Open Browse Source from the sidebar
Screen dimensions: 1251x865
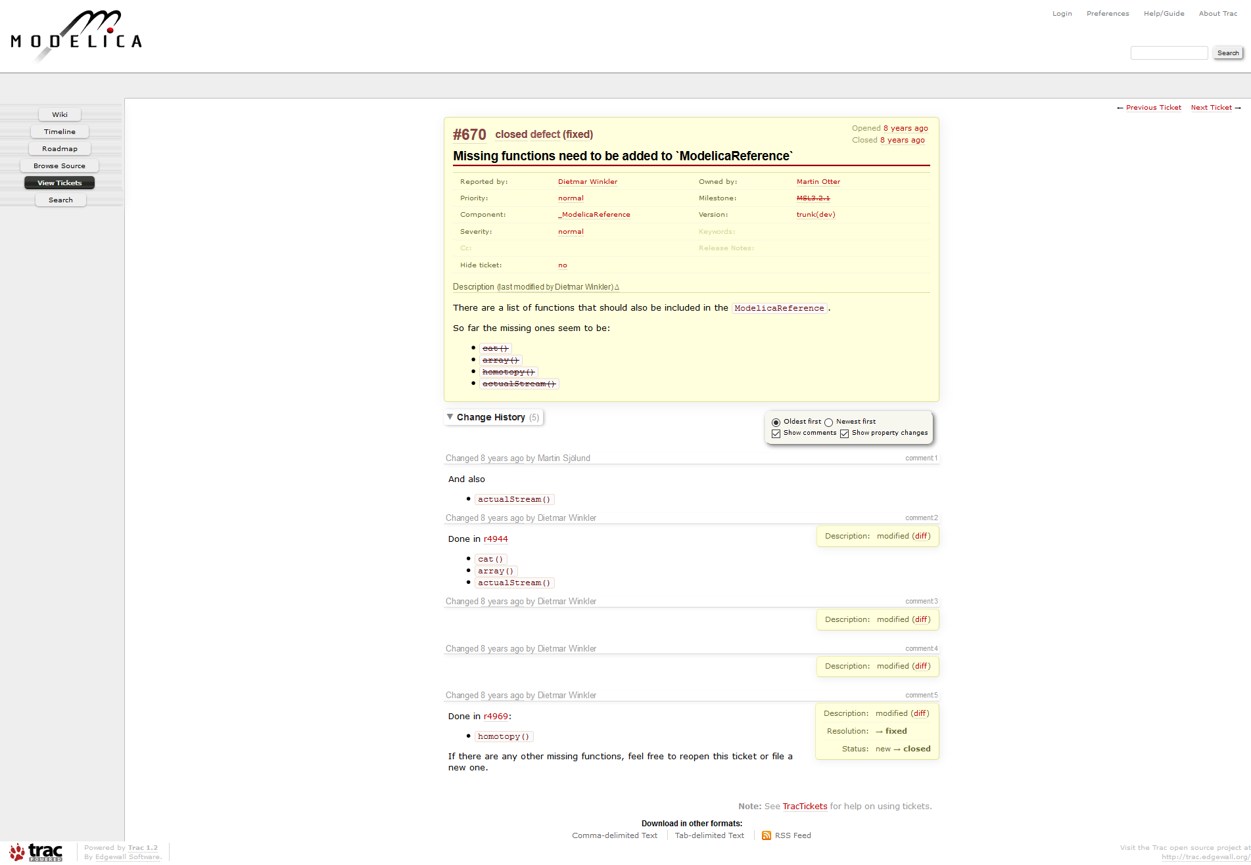tap(59, 165)
